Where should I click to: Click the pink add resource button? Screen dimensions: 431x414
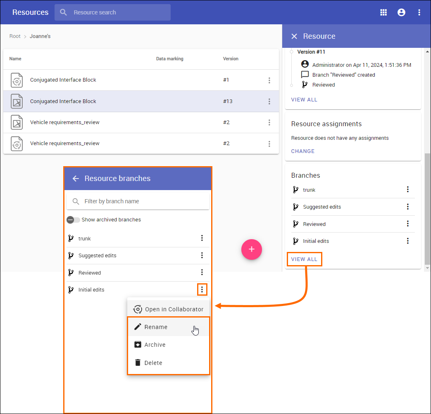click(x=252, y=249)
